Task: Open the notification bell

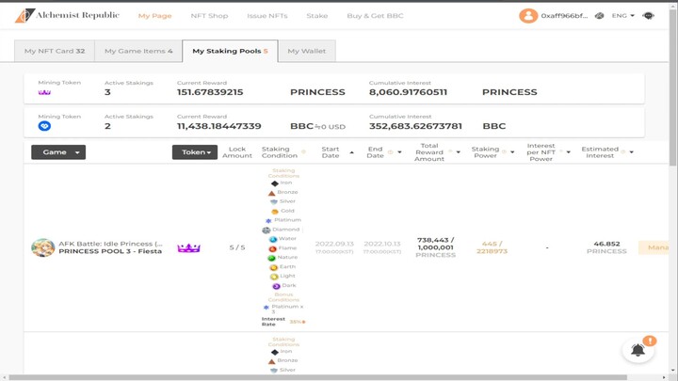Action: 638,350
